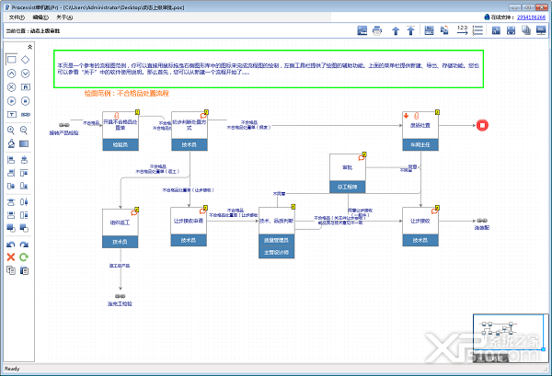The image size is (552, 376).
Task: Select the circled stop end-node tool
Action: (25, 101)
